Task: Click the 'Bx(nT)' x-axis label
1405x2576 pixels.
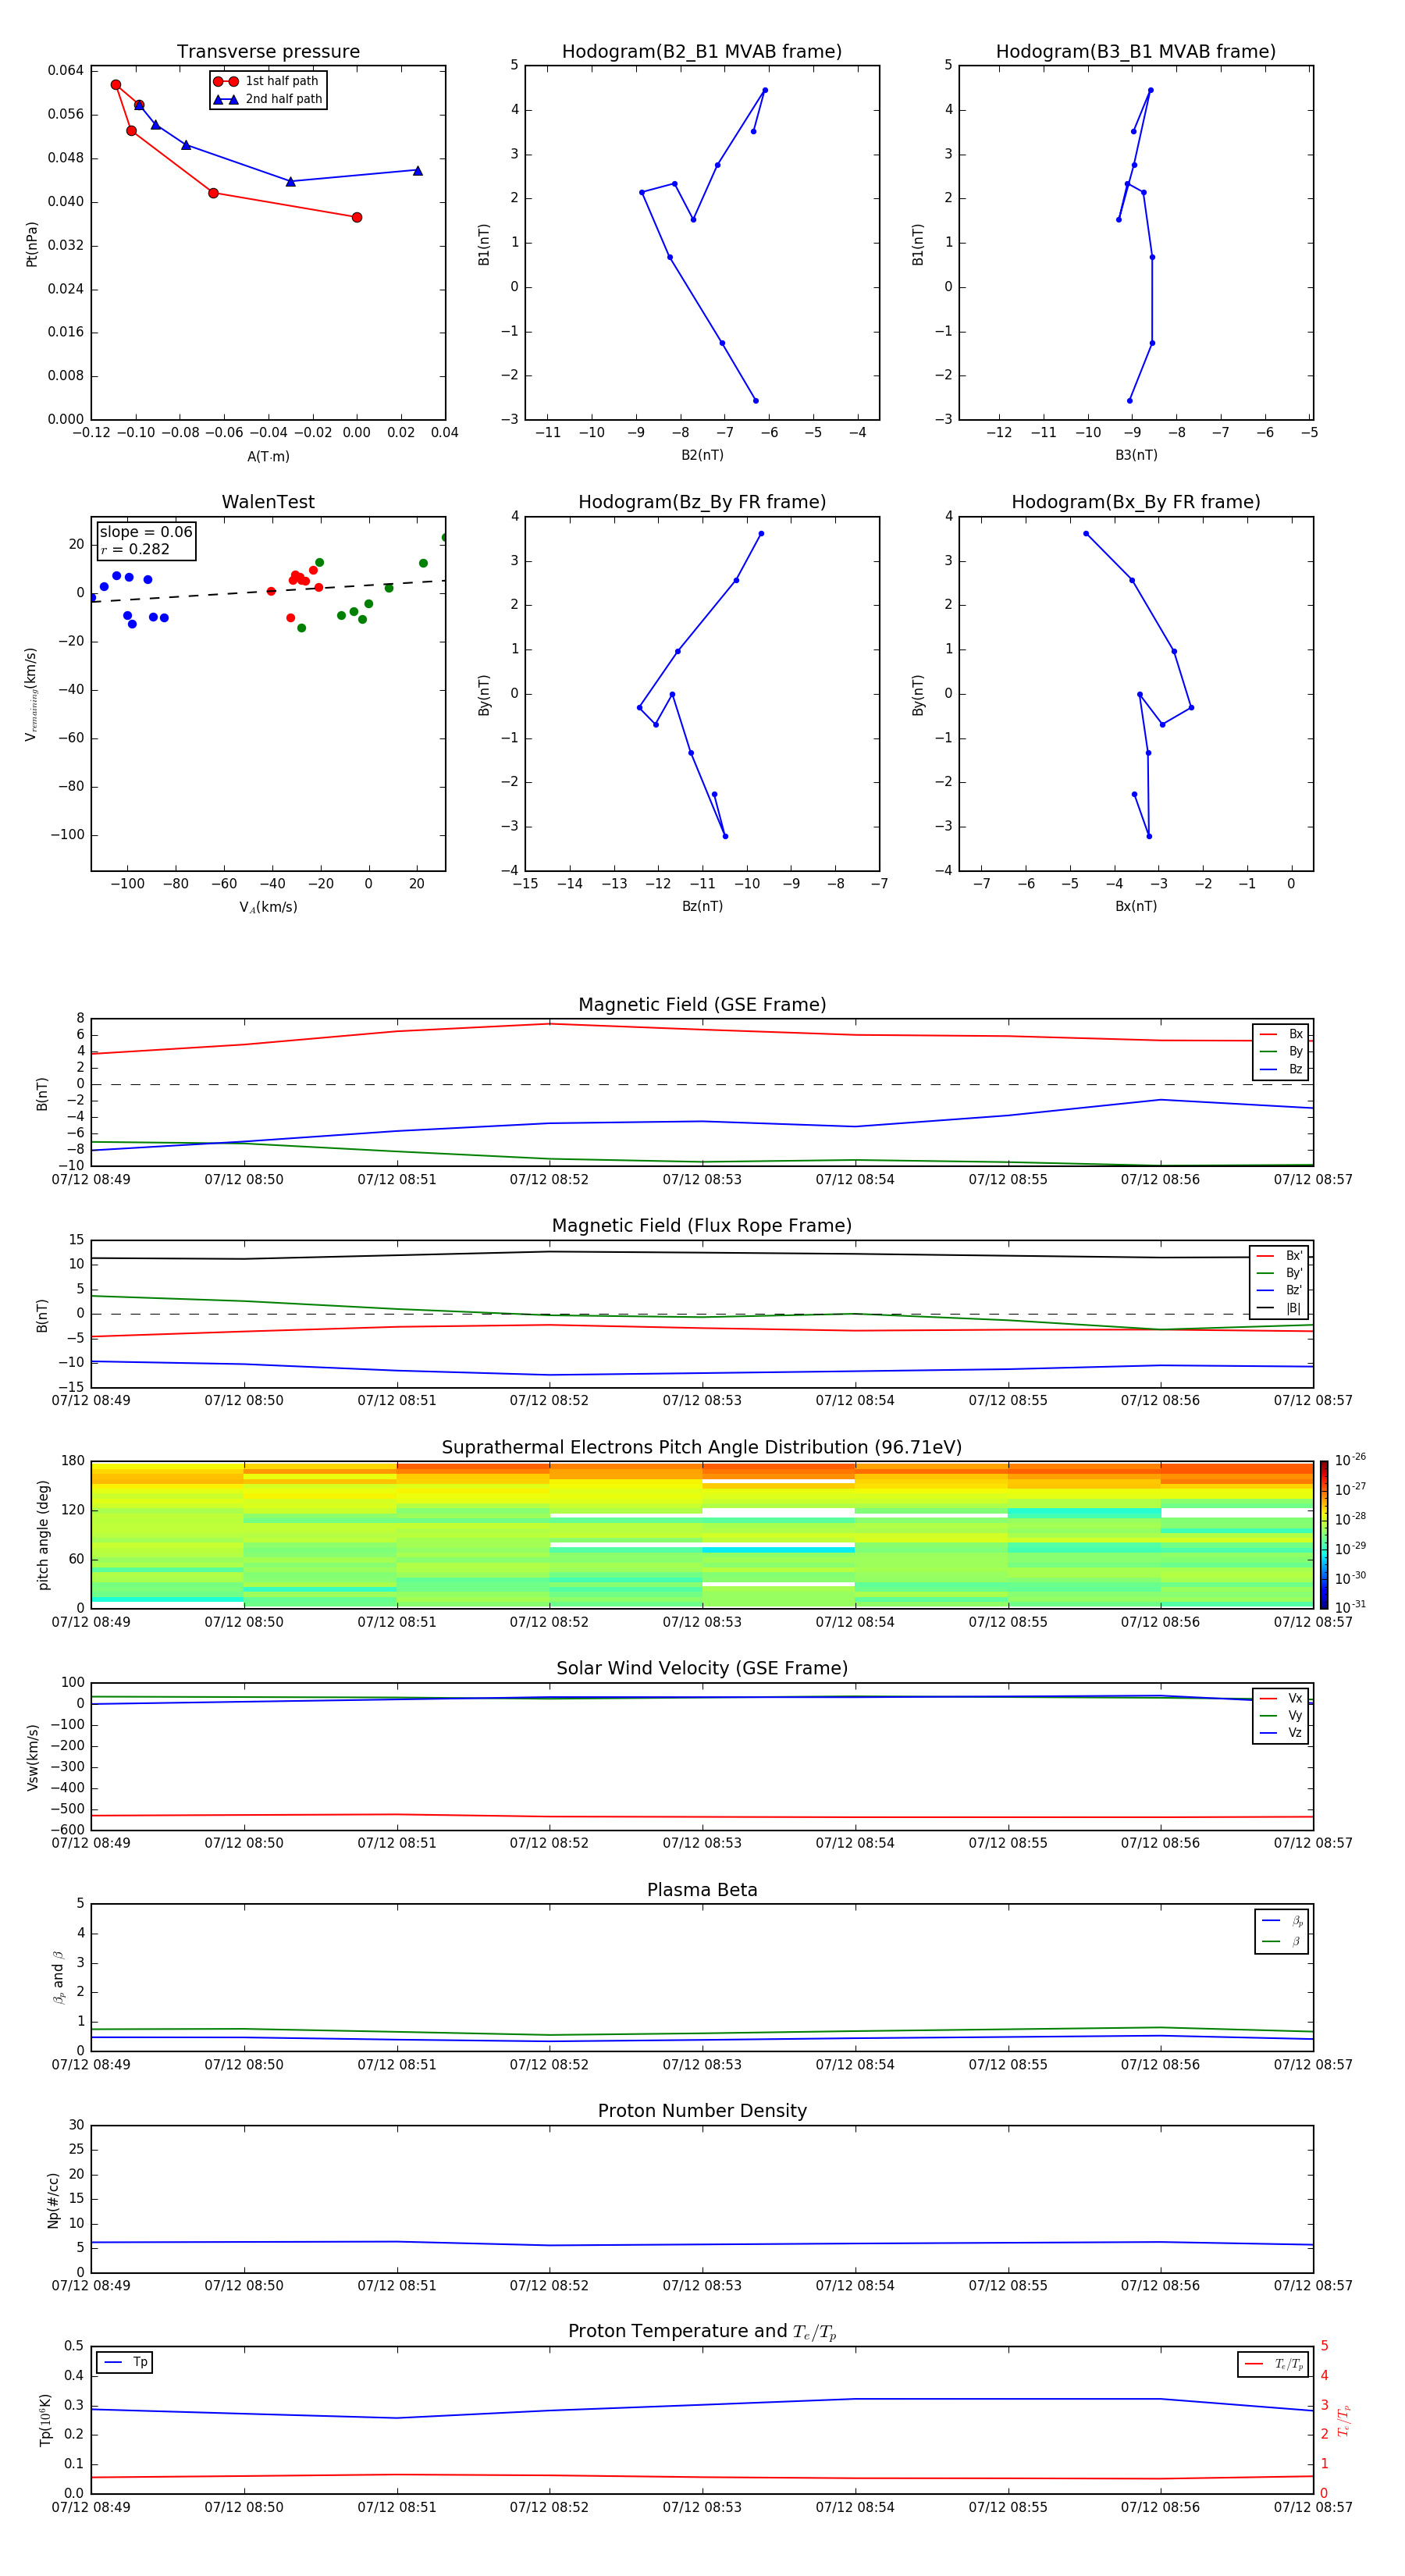Action: pos(1136,906)
